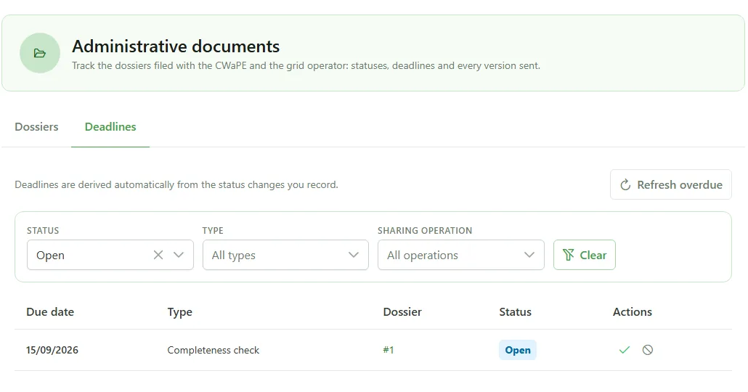Image resolution: width=748 pixels, height=392 pixels.
Task: Click the Open status badge
Action: point(518,350)
